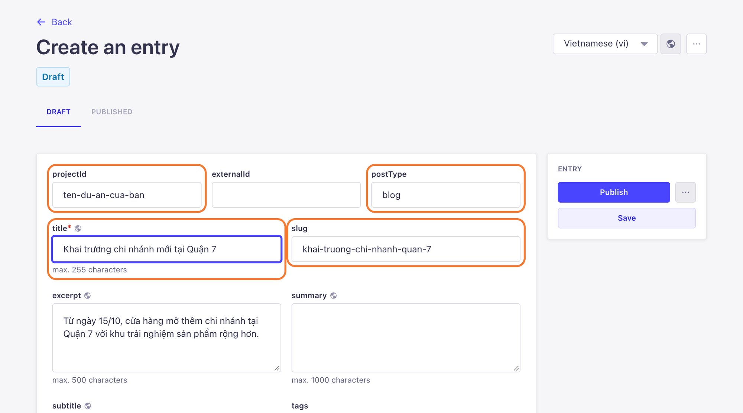Click the globe icon next to title label
This screenshot has height=413, width=743.
click(x=78, y=228)
